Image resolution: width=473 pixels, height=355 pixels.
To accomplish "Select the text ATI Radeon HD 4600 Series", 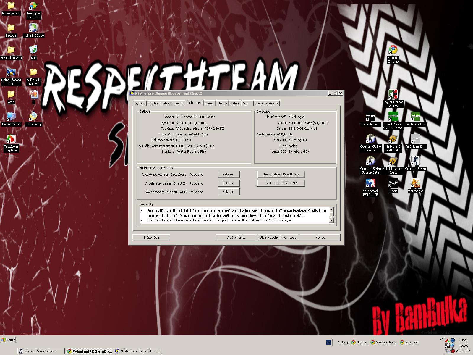I will click(195, 117).
